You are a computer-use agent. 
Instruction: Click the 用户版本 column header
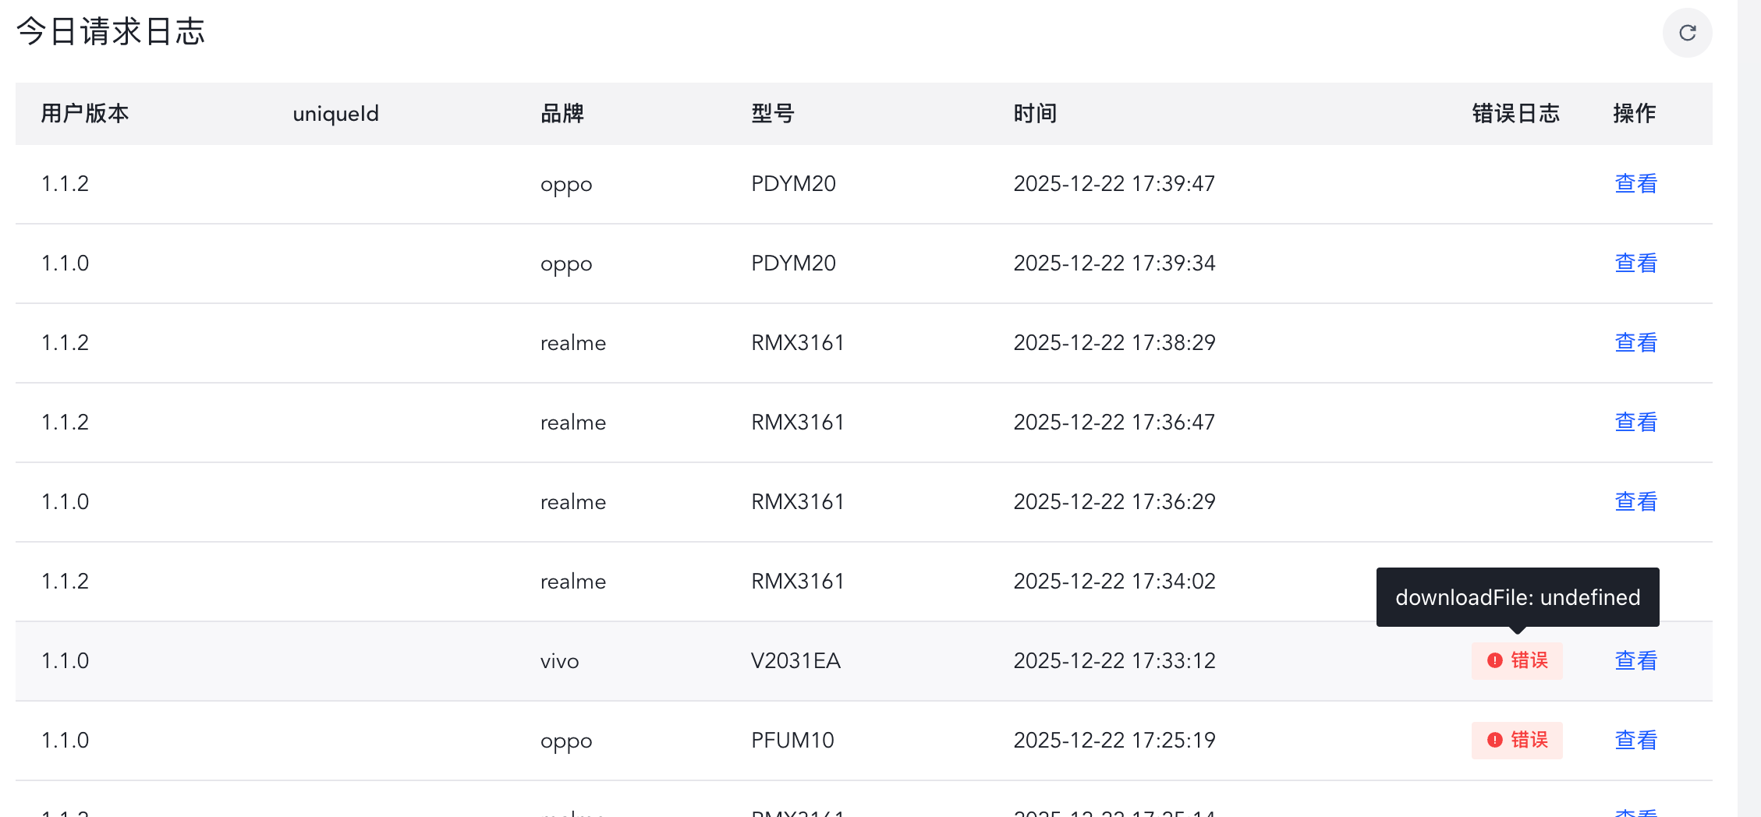pos(84,114)
